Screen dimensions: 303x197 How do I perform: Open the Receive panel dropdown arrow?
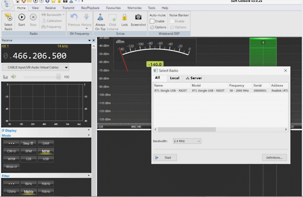click(x=89, y=40)
